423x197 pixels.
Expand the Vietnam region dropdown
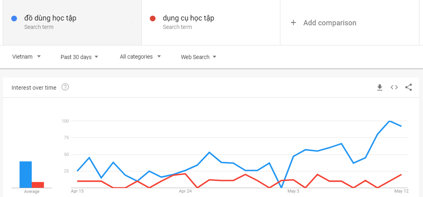click(x=27, y=57)
